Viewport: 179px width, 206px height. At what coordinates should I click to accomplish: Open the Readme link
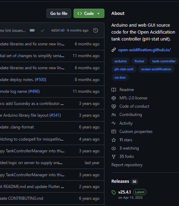pos(127,90)
